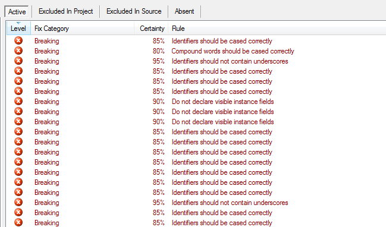Open the Excluded In Project tab

pyautogui.click(x=66, y=11)
